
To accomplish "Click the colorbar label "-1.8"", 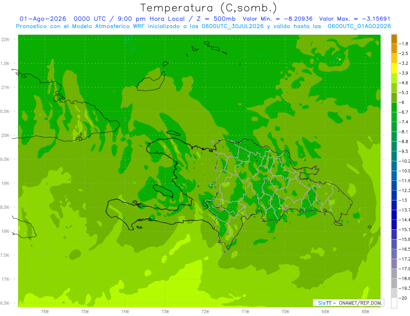I will coord(404,44).
